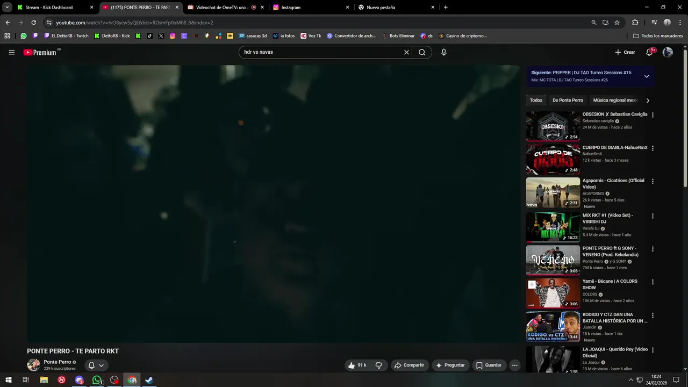Show more filter chips with right arrow
This screenshot has height=387, width=688.
[648, 101]
